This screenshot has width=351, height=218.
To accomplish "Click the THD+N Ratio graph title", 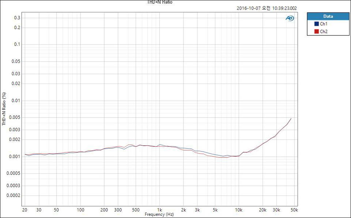I will (x=159, y=2).
